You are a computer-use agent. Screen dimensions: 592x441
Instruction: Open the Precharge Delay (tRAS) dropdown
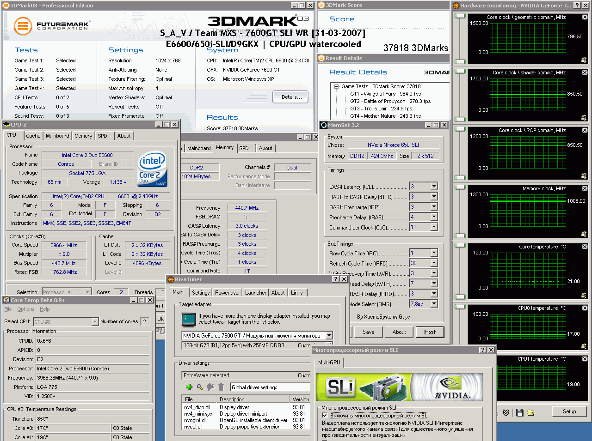[434, 217]
